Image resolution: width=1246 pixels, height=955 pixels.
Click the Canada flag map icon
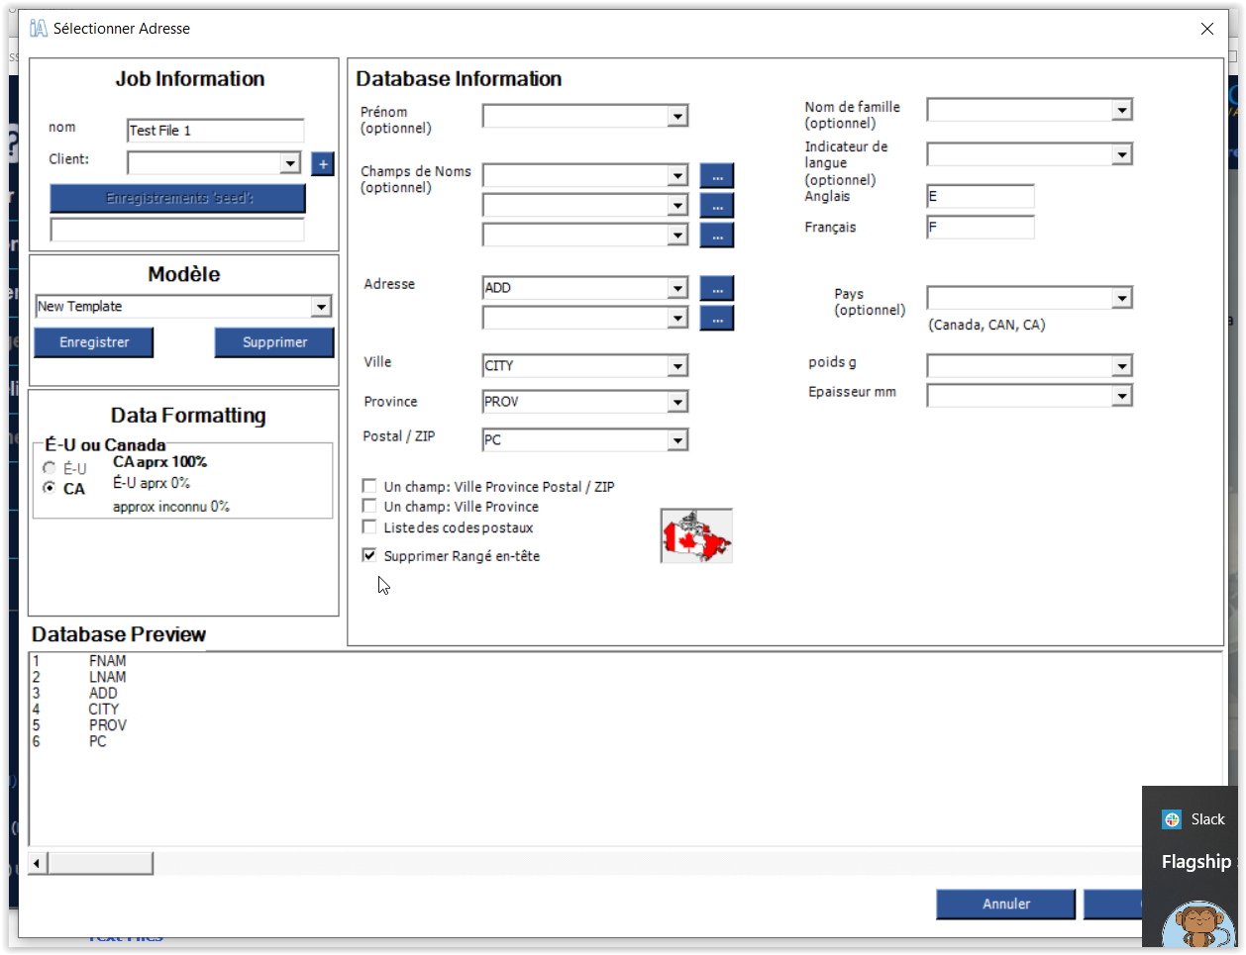(x=696, y=536)
